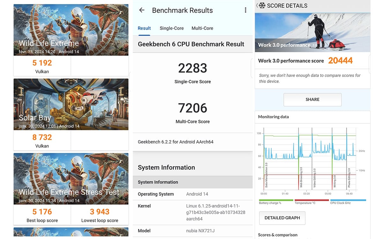383x239 pixels.
Task: Tap the SHARE button
Action: click(x=312, y=99)
